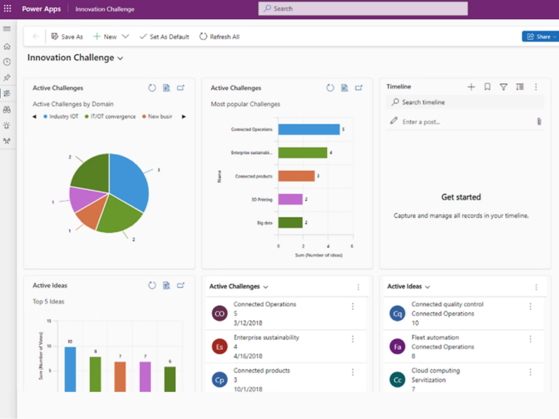Toggle New busir legend series

(x=157, y=117)
